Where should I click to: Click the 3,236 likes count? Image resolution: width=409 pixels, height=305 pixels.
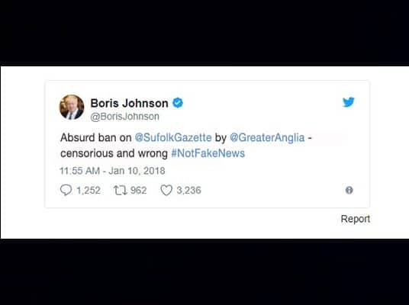coord(188,191)
